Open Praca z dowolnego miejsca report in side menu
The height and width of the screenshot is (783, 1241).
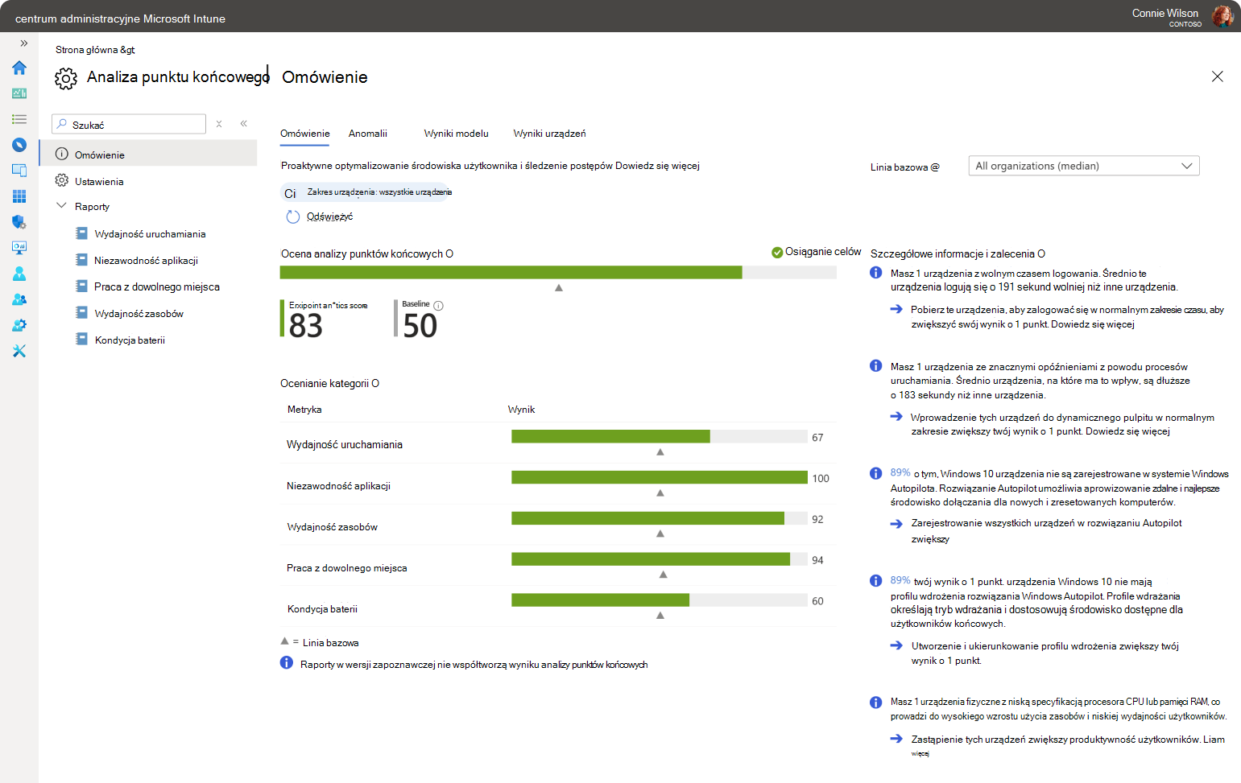click(157, 286)
